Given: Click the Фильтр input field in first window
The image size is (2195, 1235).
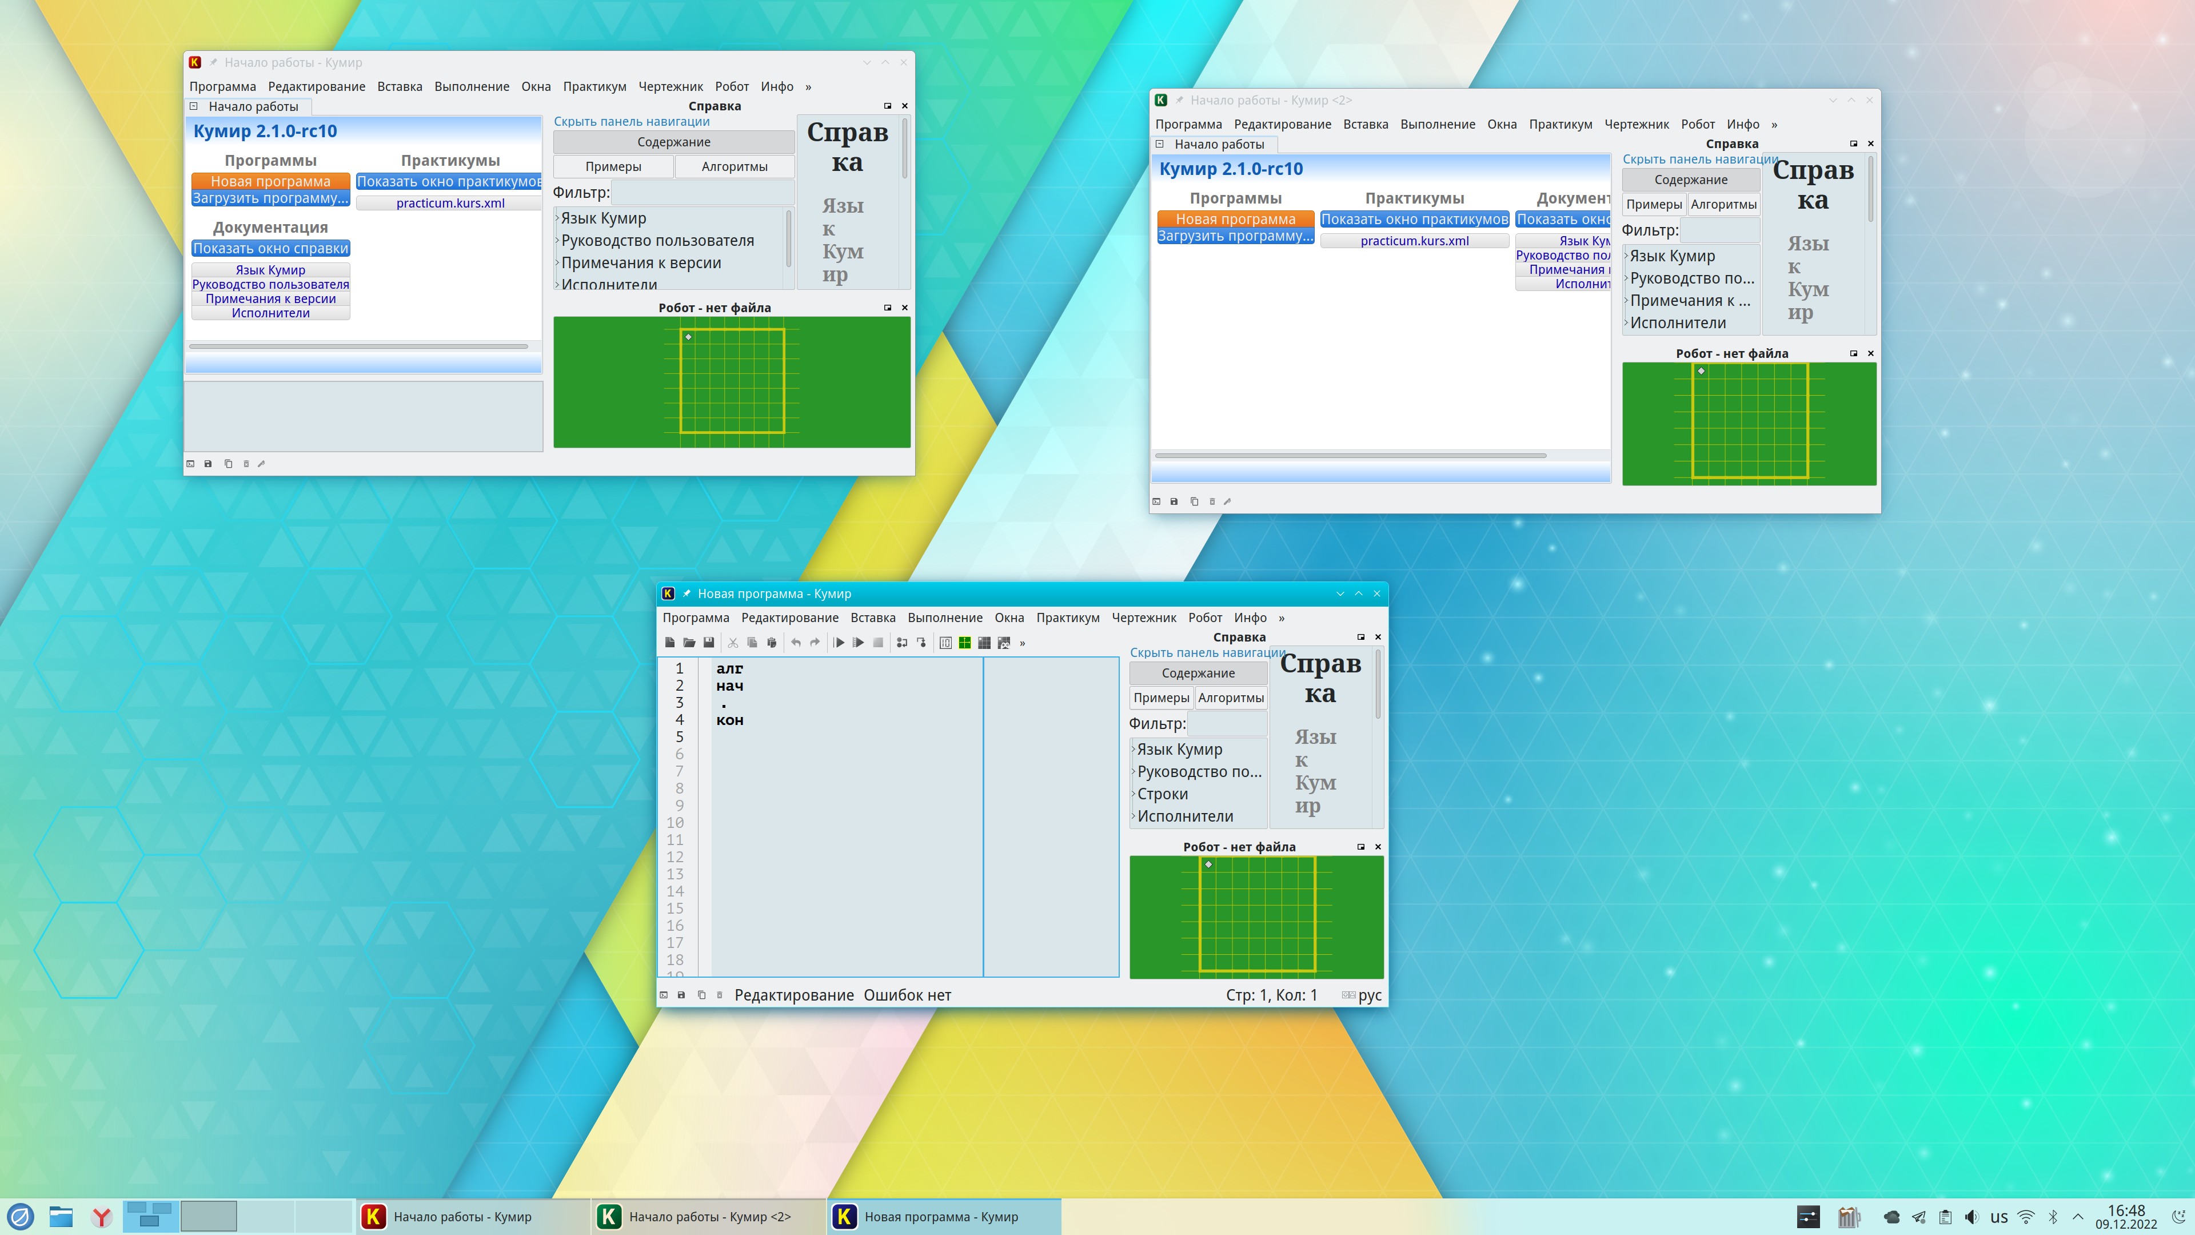Looking at the screenshot, I should point(702,193).
